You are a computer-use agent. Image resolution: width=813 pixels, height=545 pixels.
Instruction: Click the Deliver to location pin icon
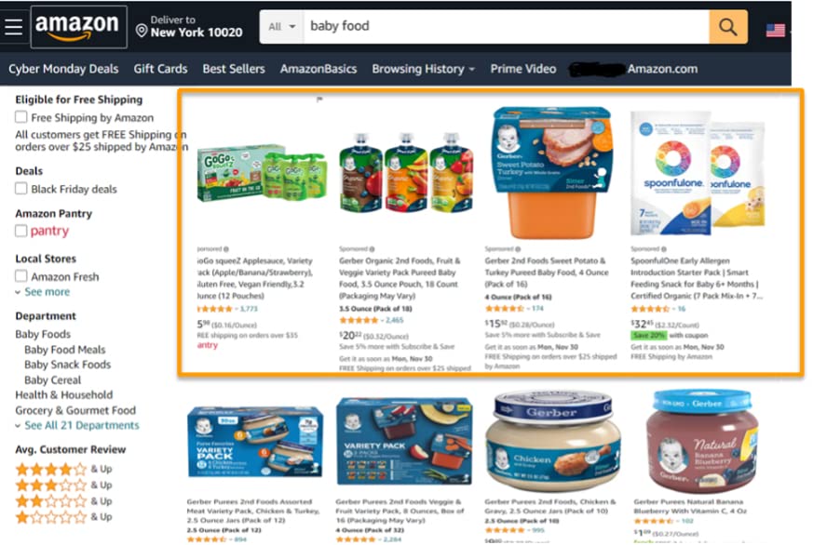coord(141,31)
